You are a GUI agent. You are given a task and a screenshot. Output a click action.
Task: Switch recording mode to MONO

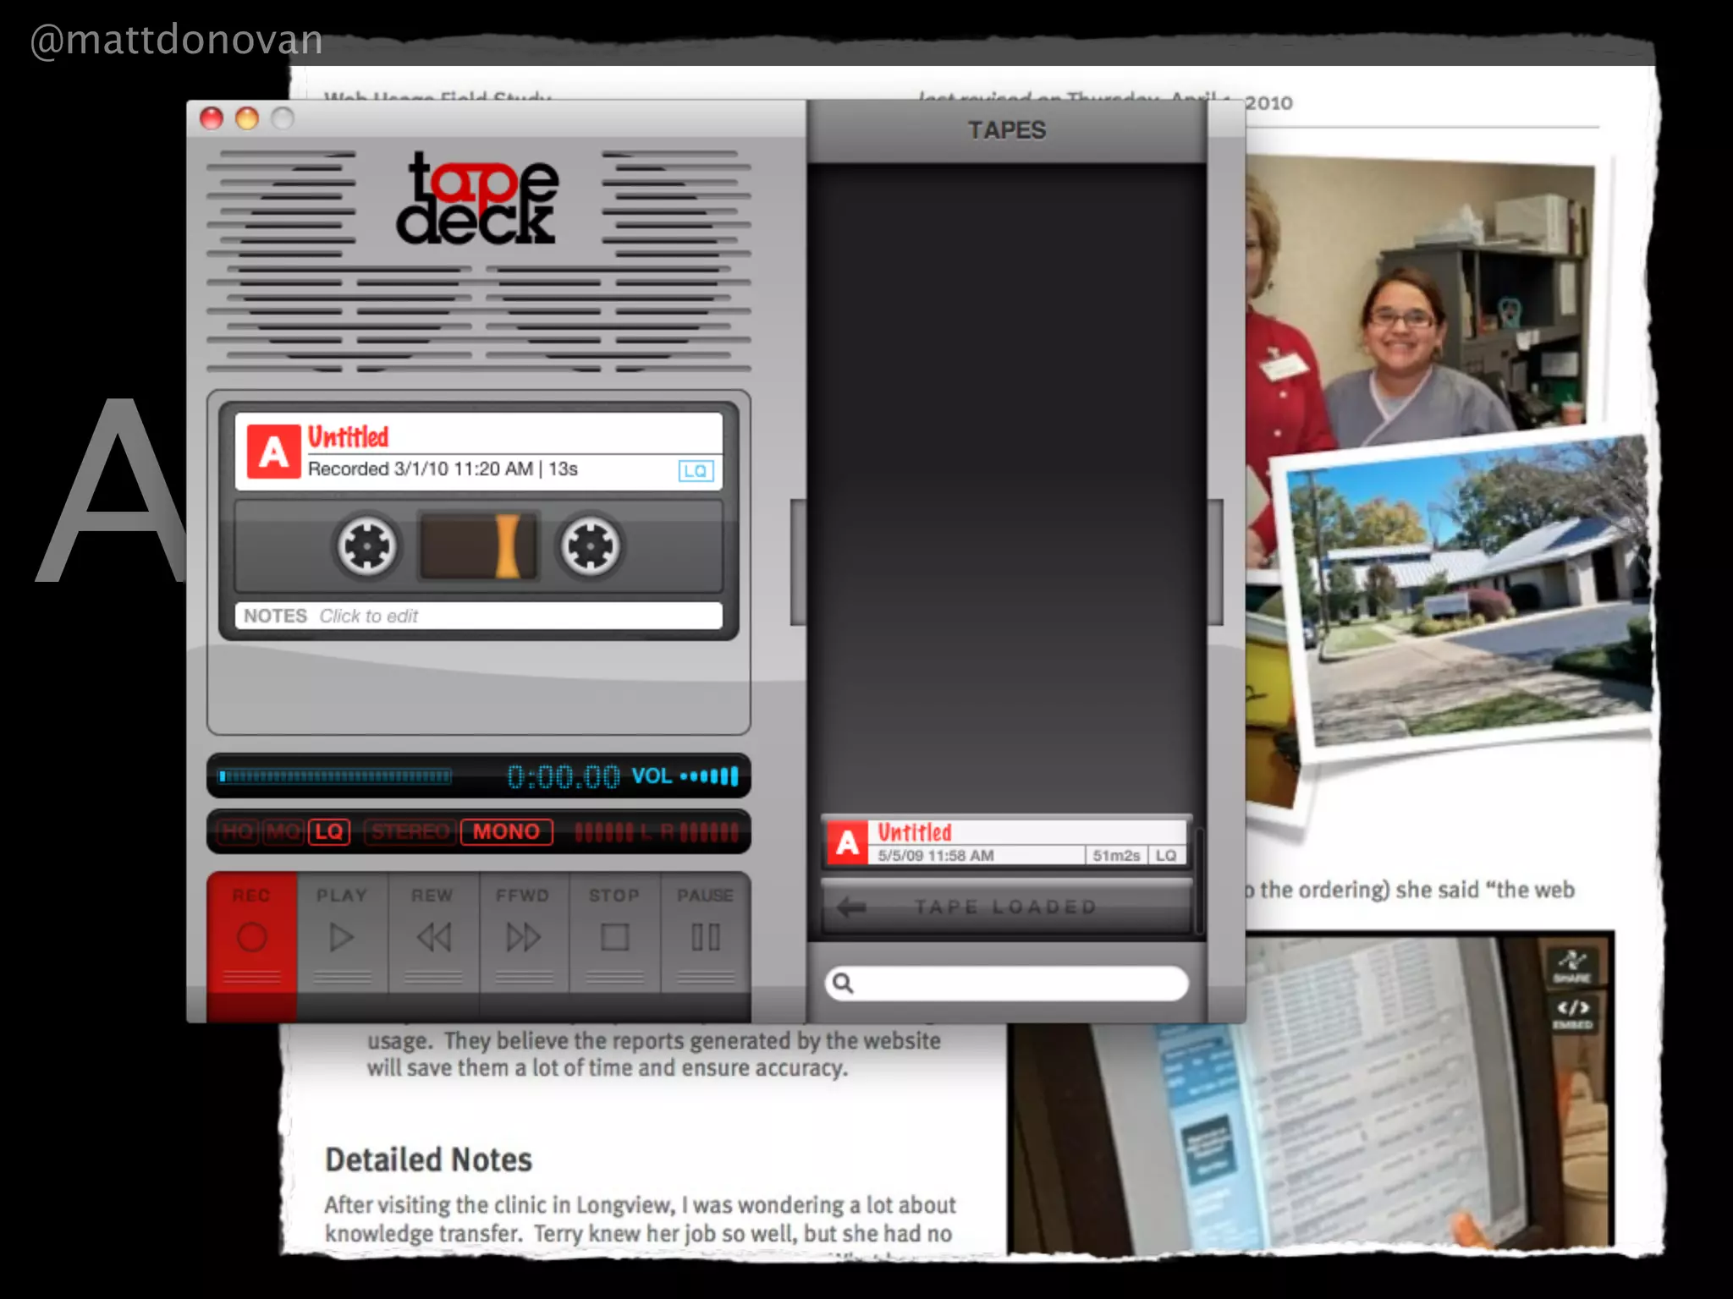point(506,832)
